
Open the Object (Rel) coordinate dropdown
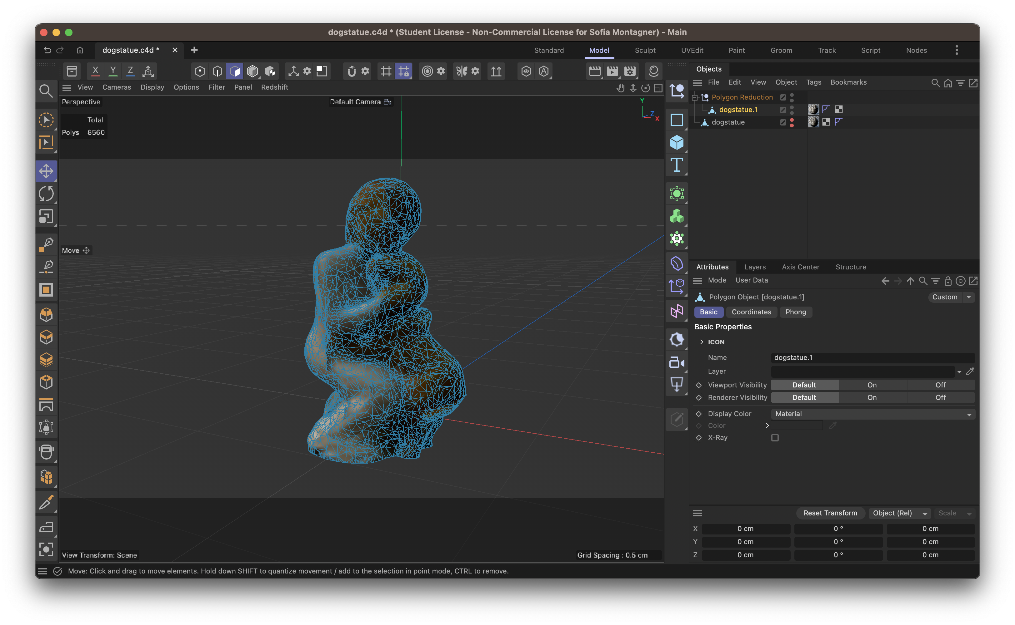coord(899,513)
